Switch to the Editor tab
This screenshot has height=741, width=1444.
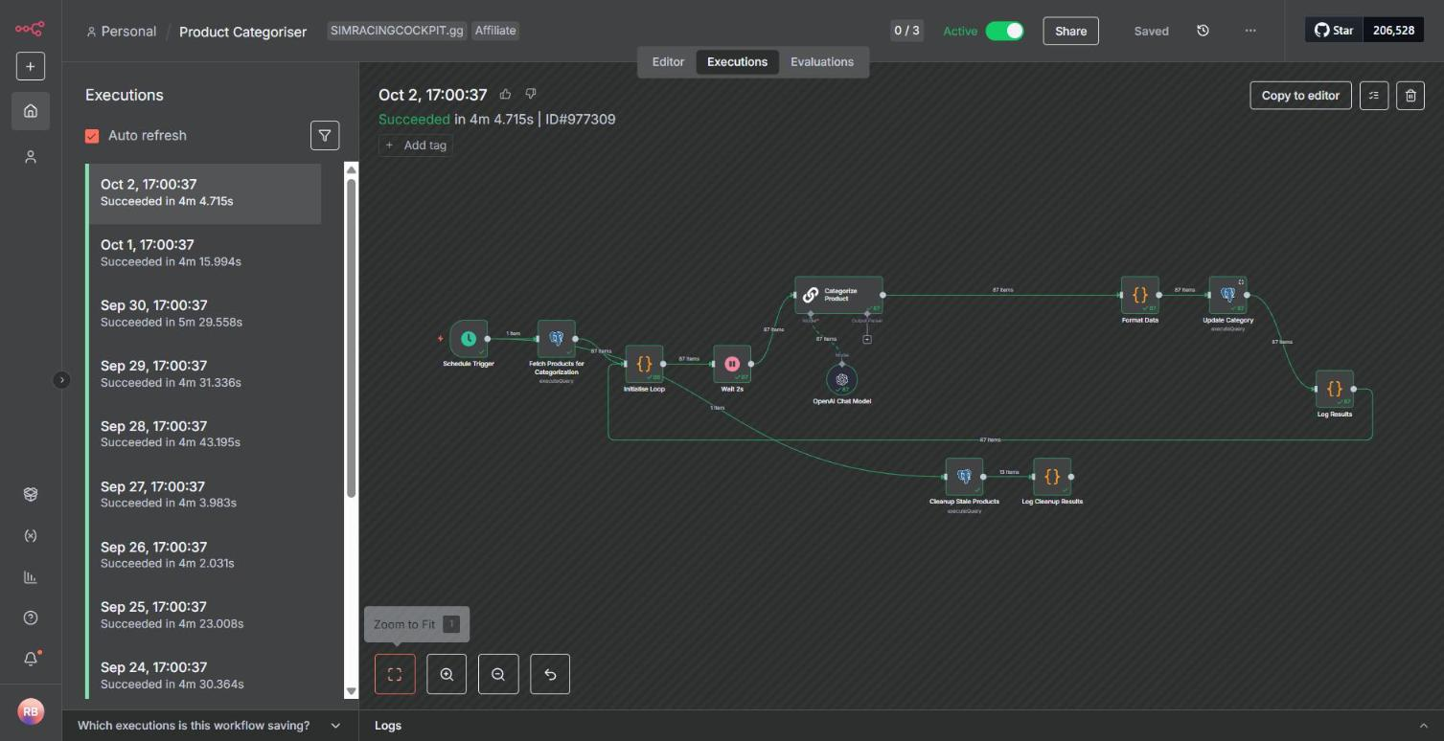668,61
